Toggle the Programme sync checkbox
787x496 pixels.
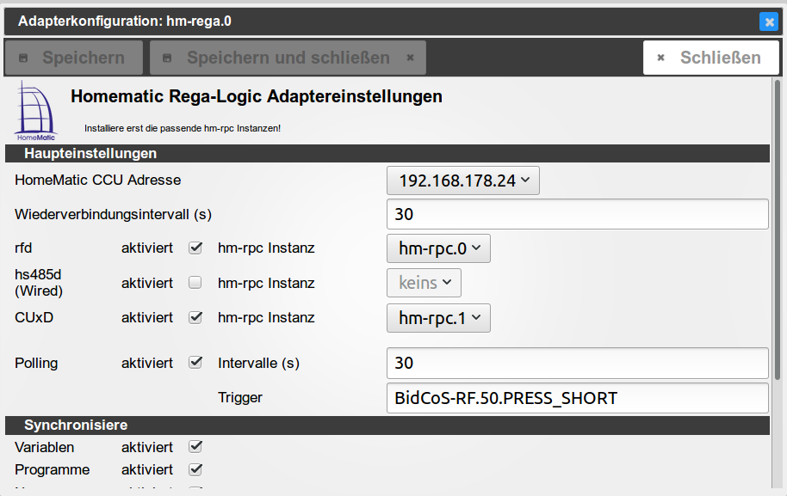point(195,469)
